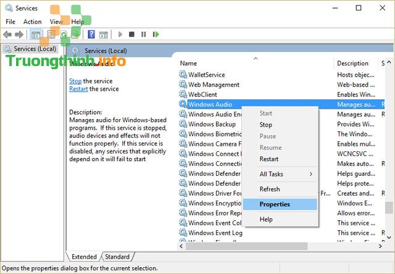Click the 'Allows error...' description cell
The image size is (395, 274).
click(x=356, y=213)
